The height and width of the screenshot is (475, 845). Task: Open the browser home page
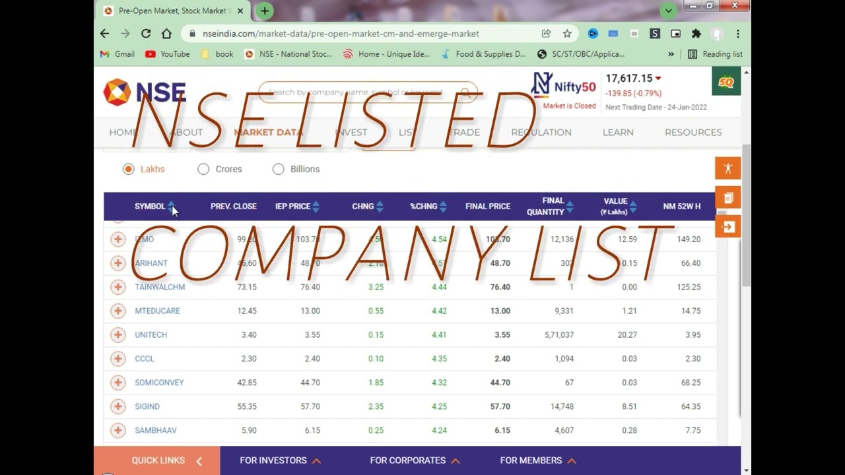coord(166,34)
